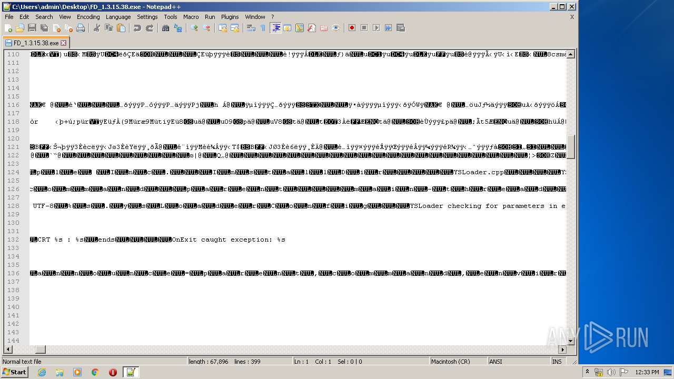Click the vertical scrollbar up arrow
This screenshot has height=379, width=674.
tap(570, 54)
